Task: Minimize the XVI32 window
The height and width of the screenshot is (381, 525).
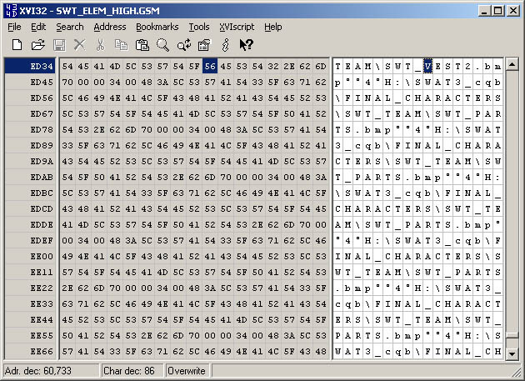Action: click(484, 11)
